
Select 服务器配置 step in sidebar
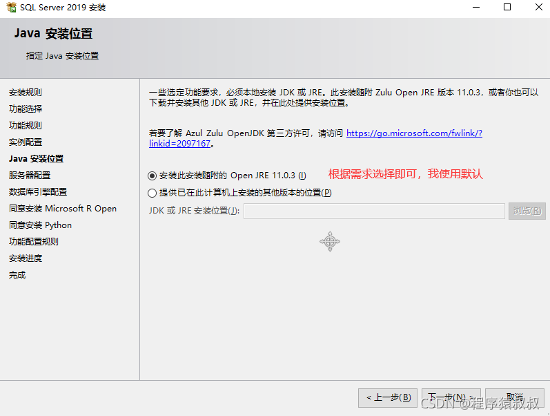30,176
